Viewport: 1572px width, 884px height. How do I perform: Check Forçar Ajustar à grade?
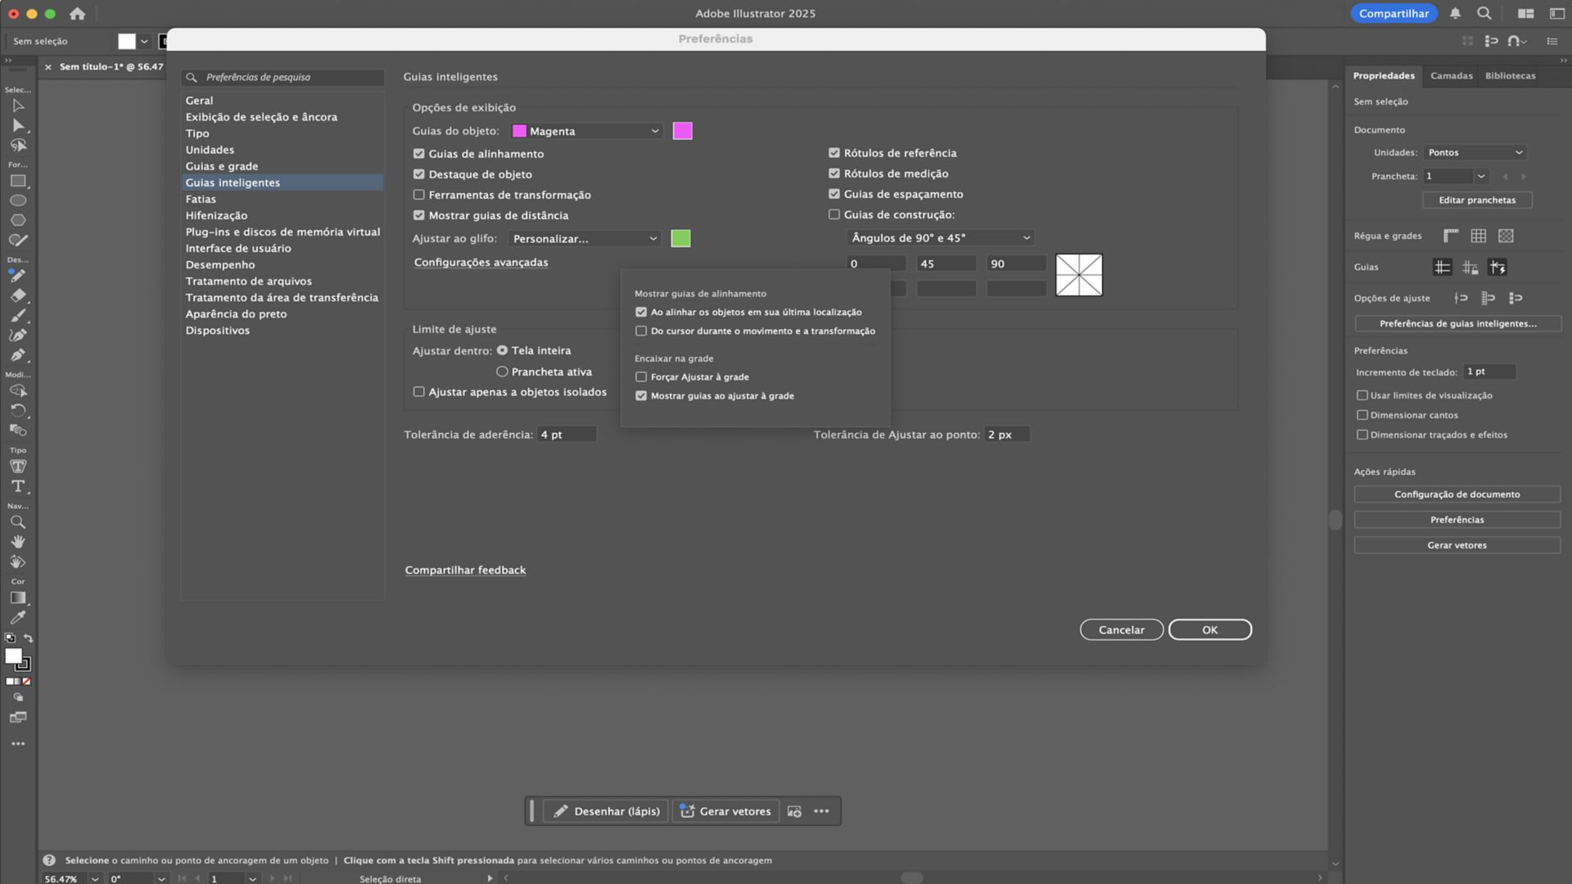point(641,377)
